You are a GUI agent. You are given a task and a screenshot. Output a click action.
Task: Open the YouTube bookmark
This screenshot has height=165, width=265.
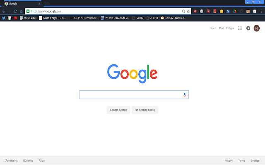coord(15,18)
